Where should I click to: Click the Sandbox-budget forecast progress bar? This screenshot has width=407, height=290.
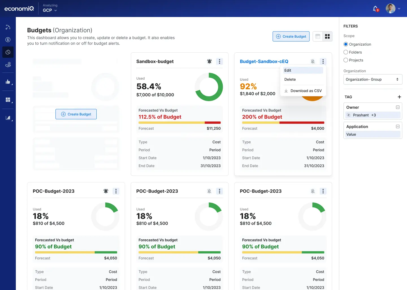tap(180, 123)
